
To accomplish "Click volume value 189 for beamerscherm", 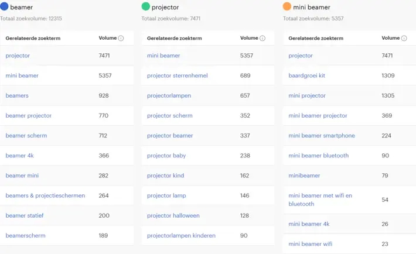I will coord(103,235).
